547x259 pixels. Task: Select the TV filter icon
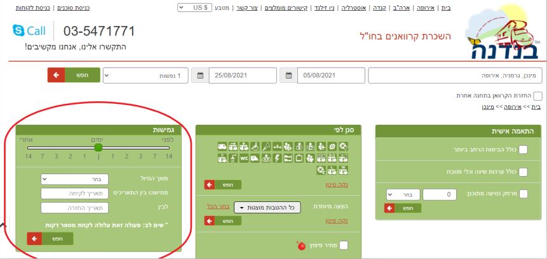[299, 158]
